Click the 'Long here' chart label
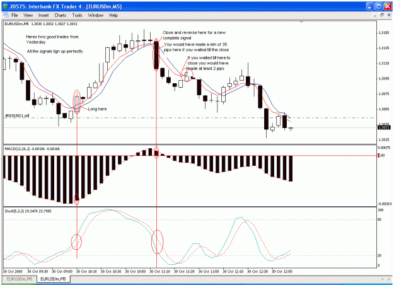The height and width of the screenshot is (285, 394). [x=97, y=109]
